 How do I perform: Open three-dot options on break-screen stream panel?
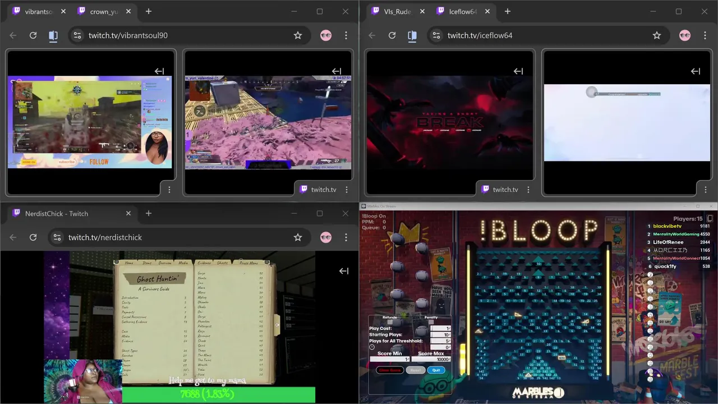pos(528,190)
